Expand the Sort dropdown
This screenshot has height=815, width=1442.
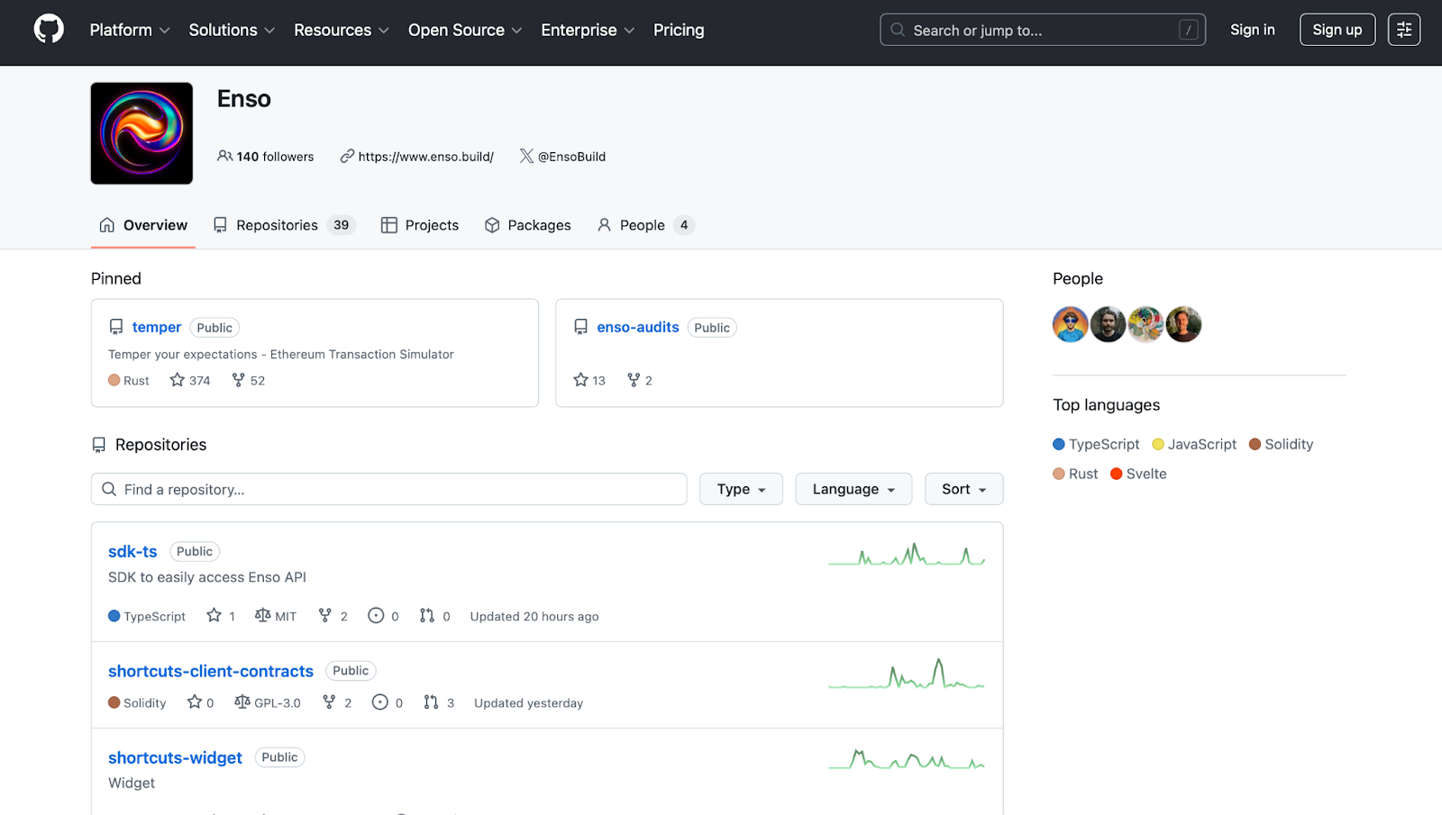963,489
